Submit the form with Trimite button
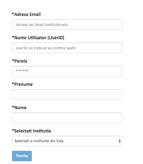The height and width of the screenshot is (164, 143). (x=22, y=156)
